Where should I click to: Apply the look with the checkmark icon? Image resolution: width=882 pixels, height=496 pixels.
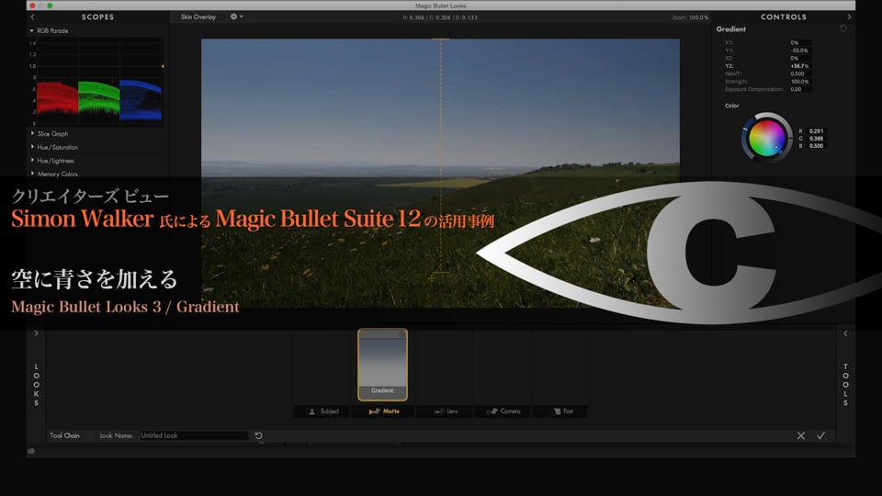click(821, 435)
